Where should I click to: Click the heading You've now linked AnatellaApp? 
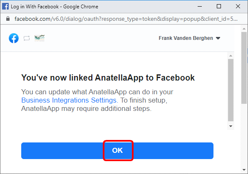[108, 78]
